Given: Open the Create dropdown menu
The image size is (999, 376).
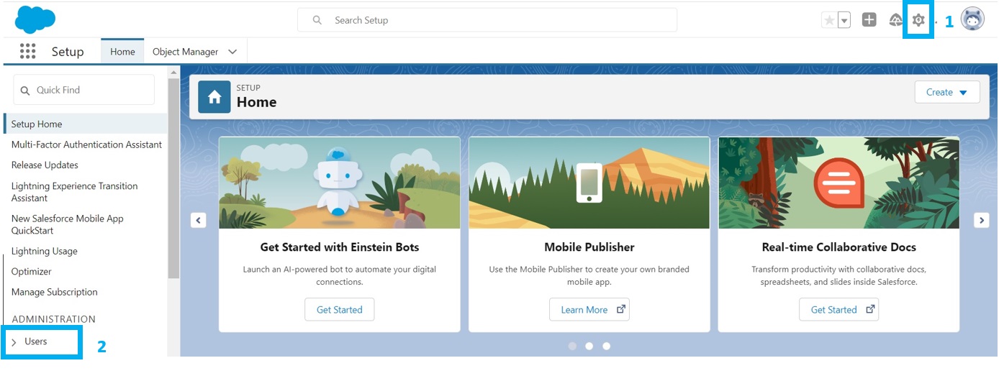Looking at the screenshot, I should 946,92.
